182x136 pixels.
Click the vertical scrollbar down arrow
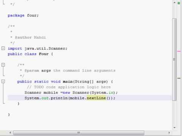point(174,128)
